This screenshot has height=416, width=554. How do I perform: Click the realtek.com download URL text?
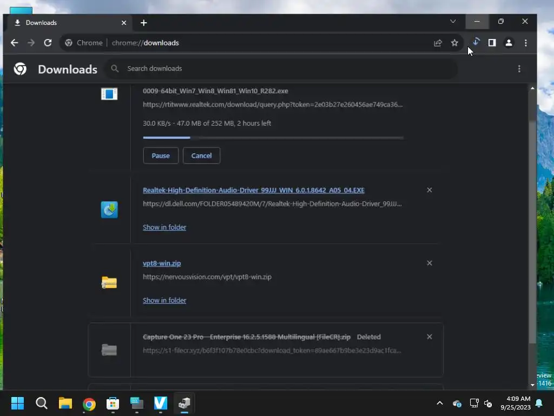273,105
